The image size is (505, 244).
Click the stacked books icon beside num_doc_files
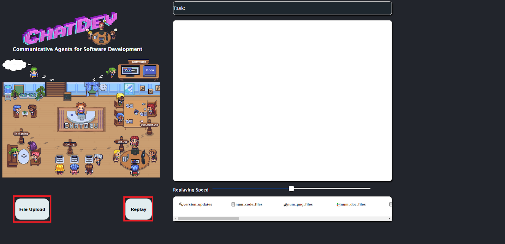[338, 205]
